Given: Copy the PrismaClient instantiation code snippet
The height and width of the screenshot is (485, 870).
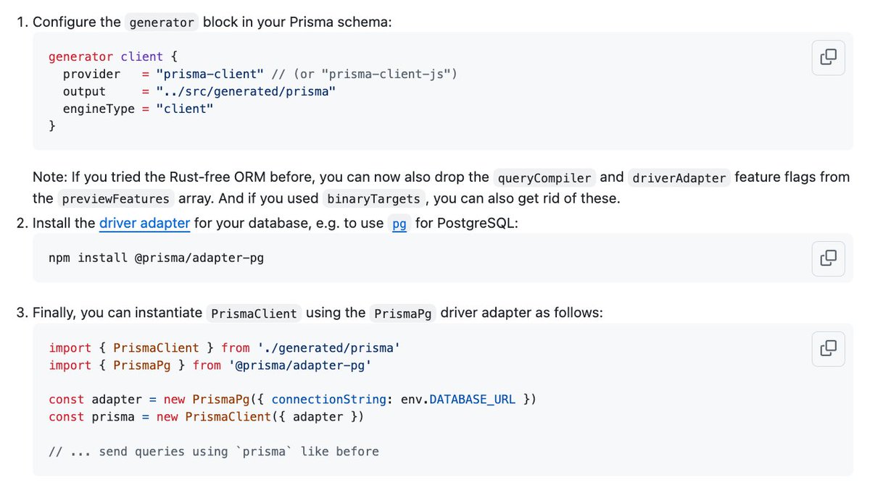Looking at the screenshot, I should pyautogui.click(x=828, y=349).
